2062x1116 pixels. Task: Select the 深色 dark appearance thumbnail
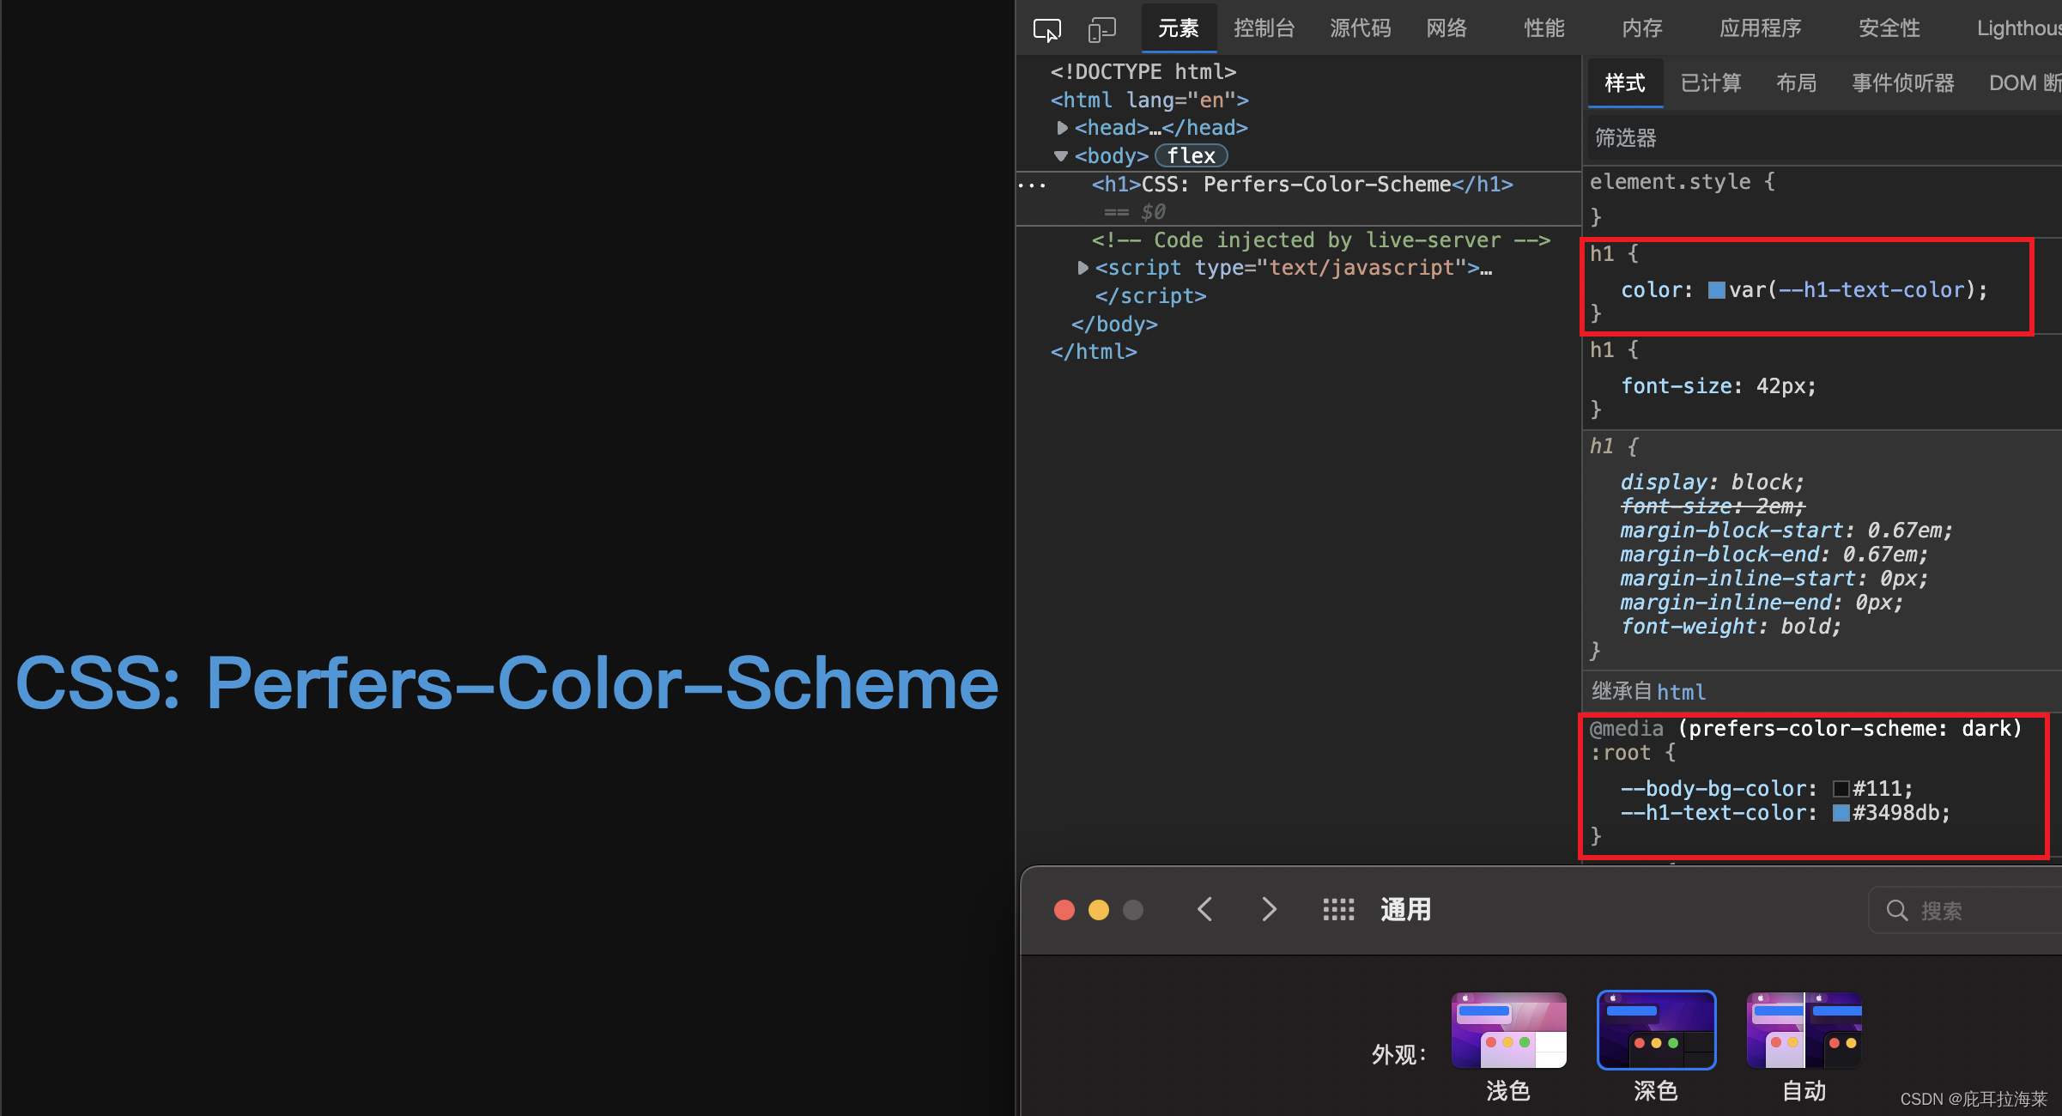(1656, 1030)
